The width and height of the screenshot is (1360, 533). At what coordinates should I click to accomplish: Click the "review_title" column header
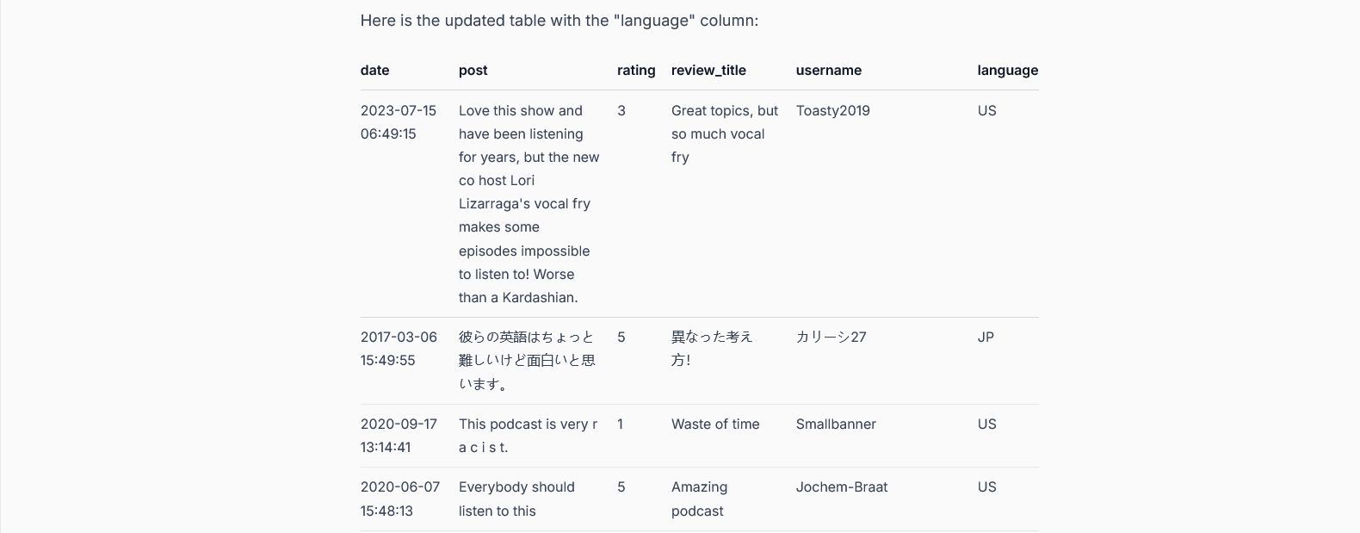pos(708,71)
